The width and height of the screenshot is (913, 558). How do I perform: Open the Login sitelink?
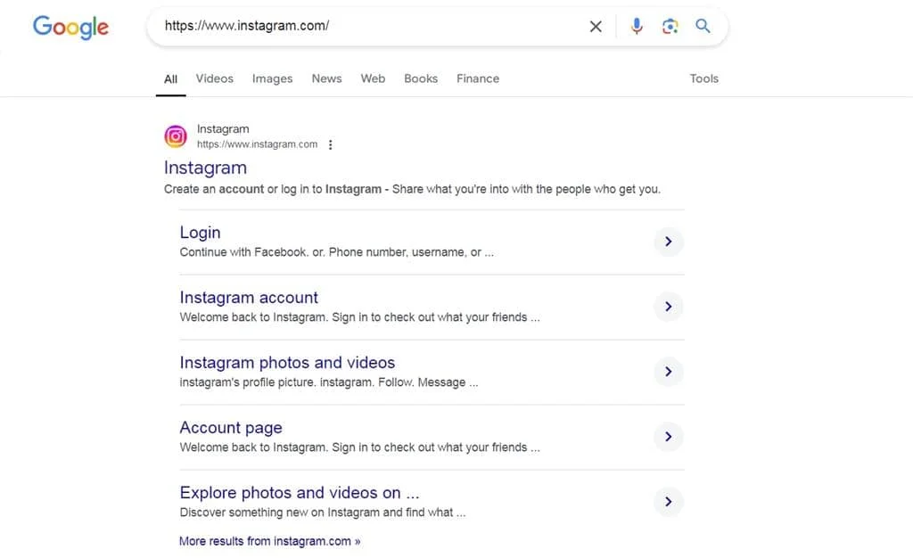click(x=200, y=233)
